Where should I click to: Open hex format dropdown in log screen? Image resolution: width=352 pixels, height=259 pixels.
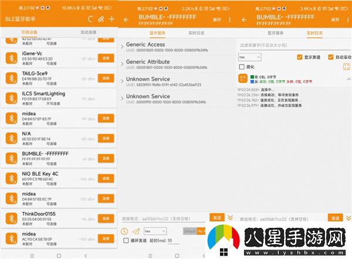click(249, 57)
